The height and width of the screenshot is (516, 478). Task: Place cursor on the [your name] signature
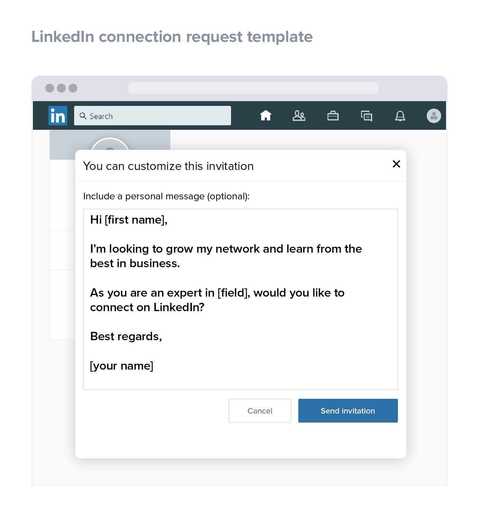[x=122, y=366]
